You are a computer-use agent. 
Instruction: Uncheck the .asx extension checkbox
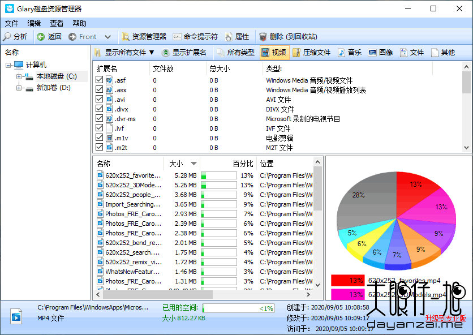[x=99, y=89]
